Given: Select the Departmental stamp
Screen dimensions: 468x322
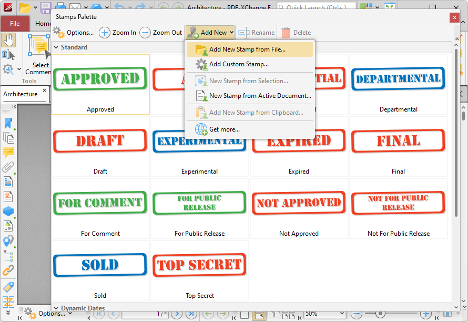Looking at the screenshot, I should (398, 85).
